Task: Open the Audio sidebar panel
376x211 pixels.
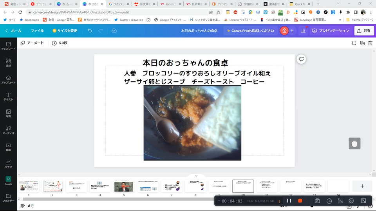Action: pos(8,130)
